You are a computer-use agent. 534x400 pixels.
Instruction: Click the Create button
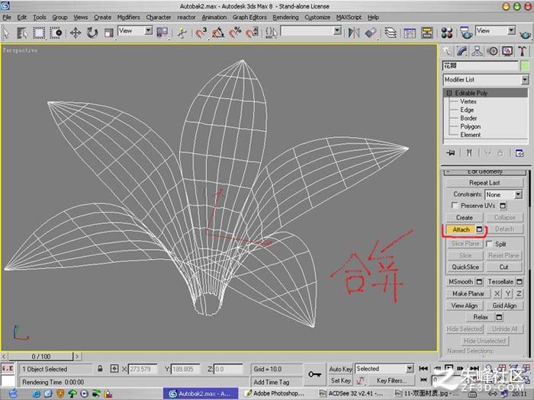(x=464, y=217)
